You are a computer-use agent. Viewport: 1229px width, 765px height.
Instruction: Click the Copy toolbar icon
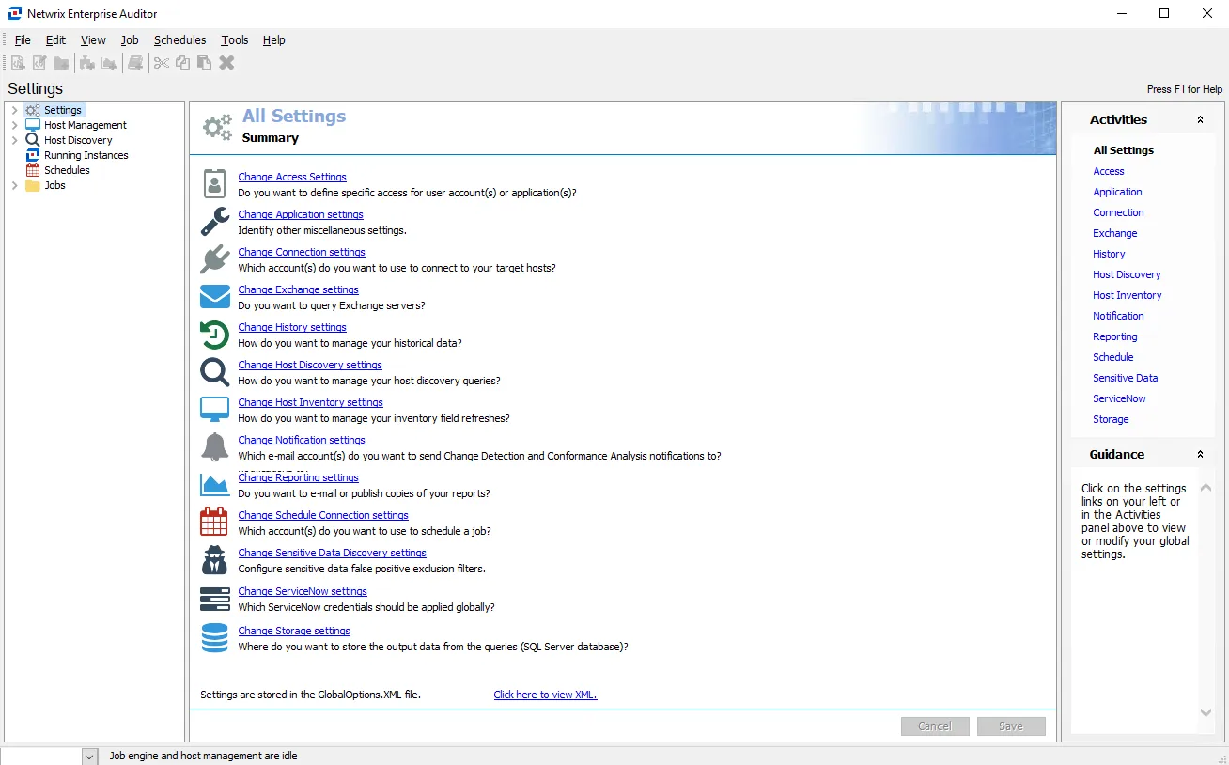[183, 63]
